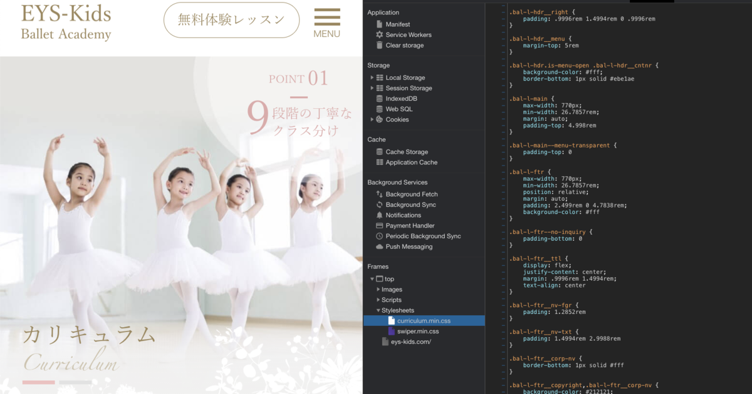Screen dimensions: 752x394
Task: Collapse the Stylesheets folder arrow
Action: pos(378,310)
